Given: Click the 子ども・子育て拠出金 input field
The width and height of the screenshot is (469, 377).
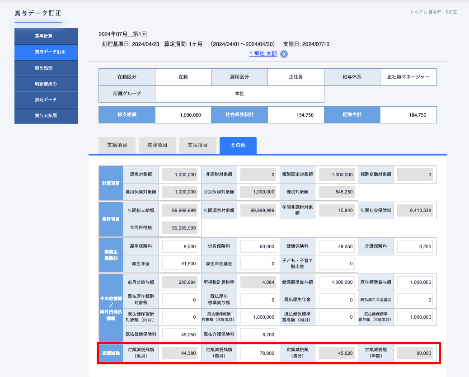Looking at the screenshot, I should pos(337,264).
